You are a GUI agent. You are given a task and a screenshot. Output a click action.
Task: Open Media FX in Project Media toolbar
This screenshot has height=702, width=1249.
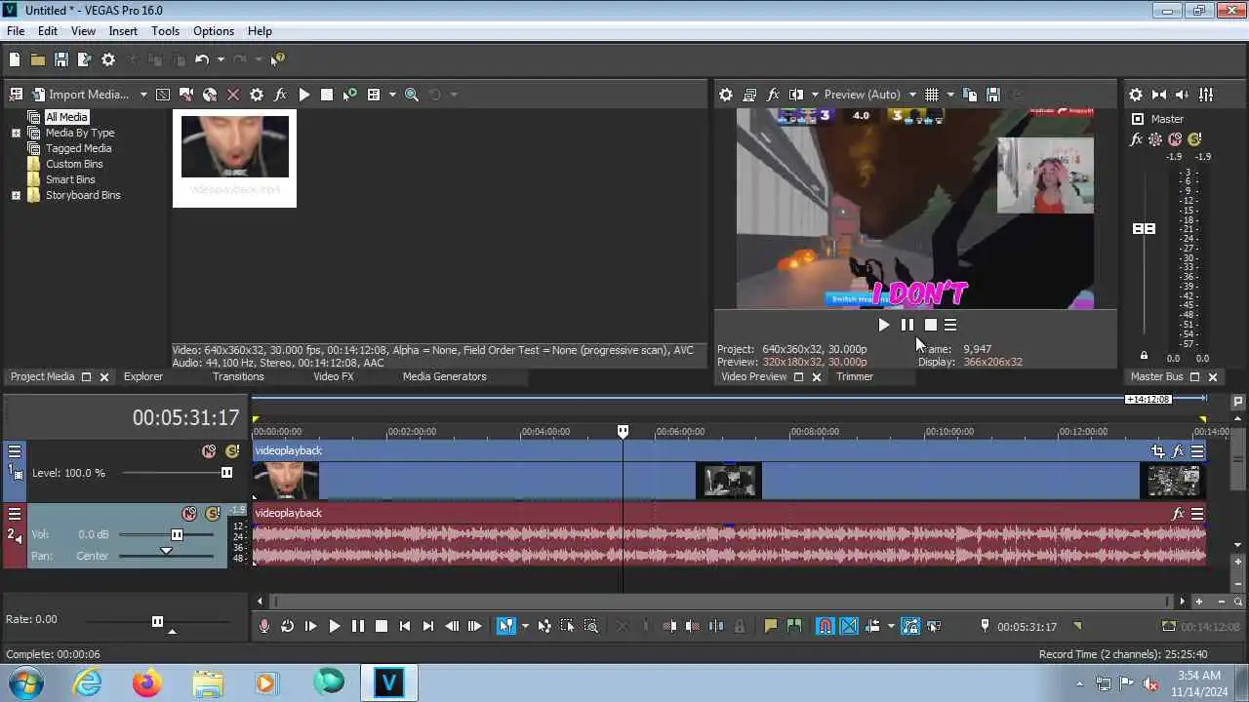280,95
